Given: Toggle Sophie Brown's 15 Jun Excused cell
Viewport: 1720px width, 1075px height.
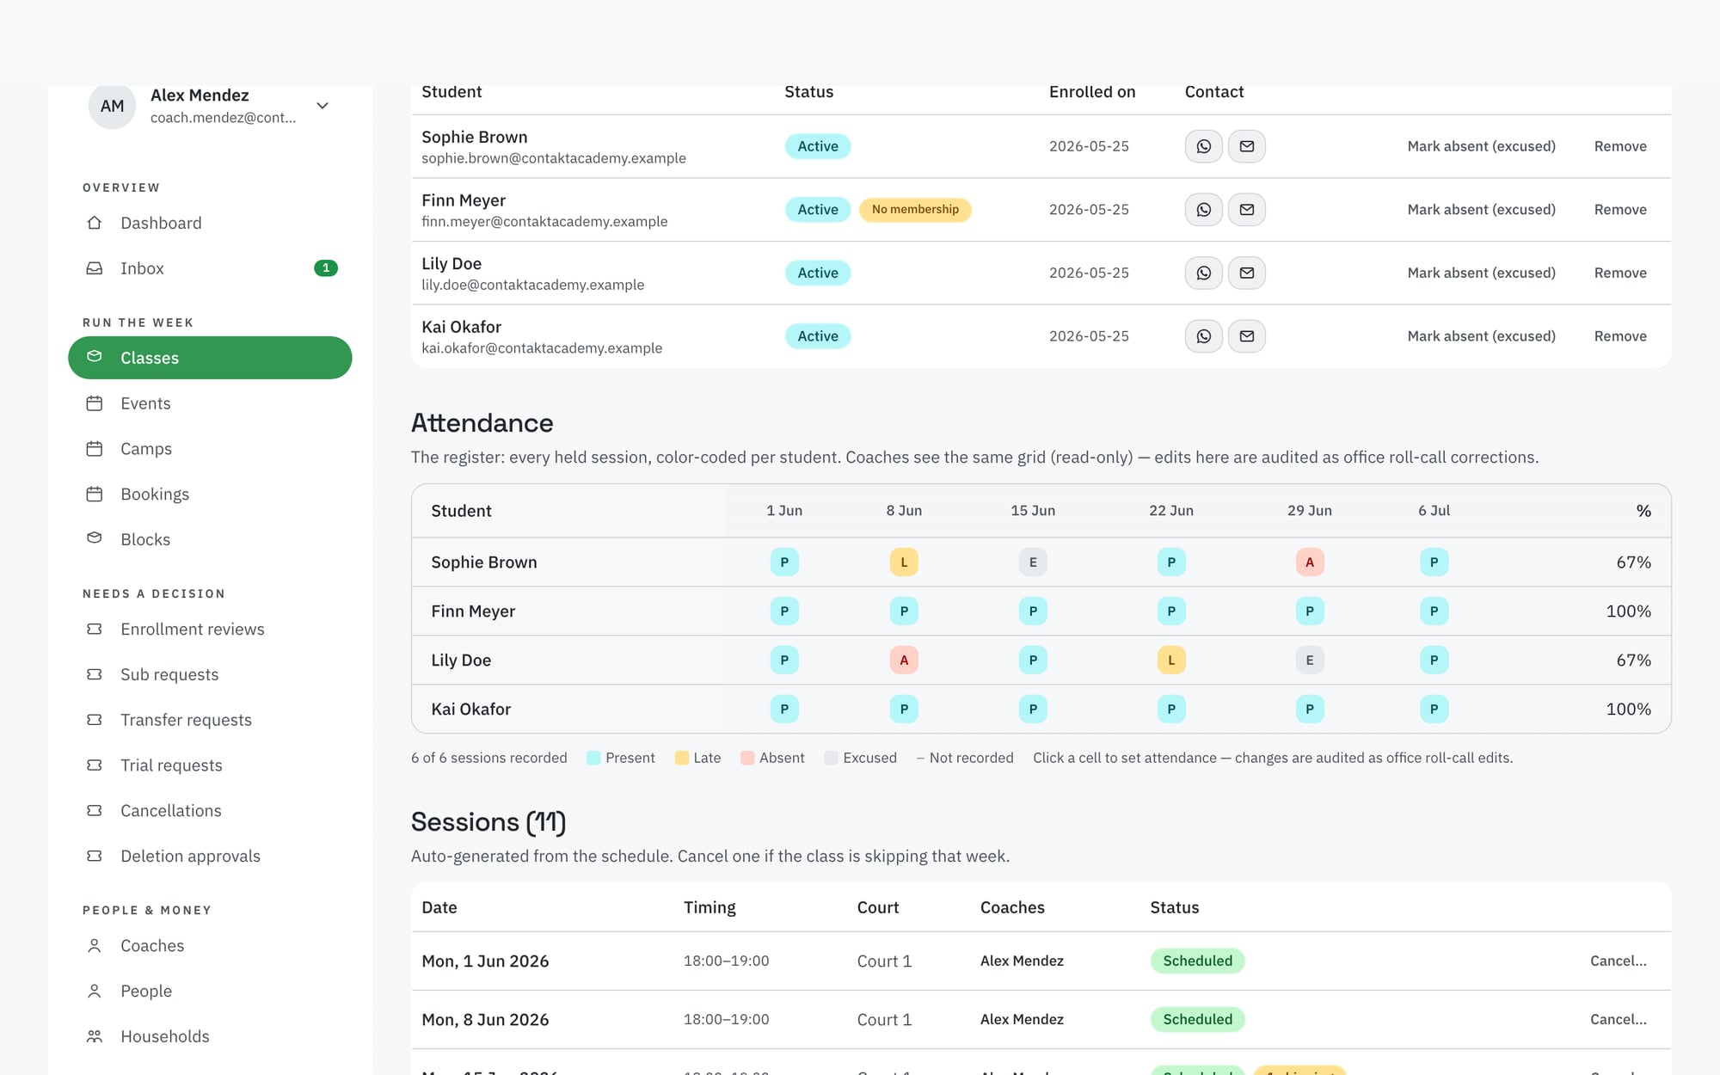Looking at the screenshot, I should pyautogui.click(x=1033, y=562).
